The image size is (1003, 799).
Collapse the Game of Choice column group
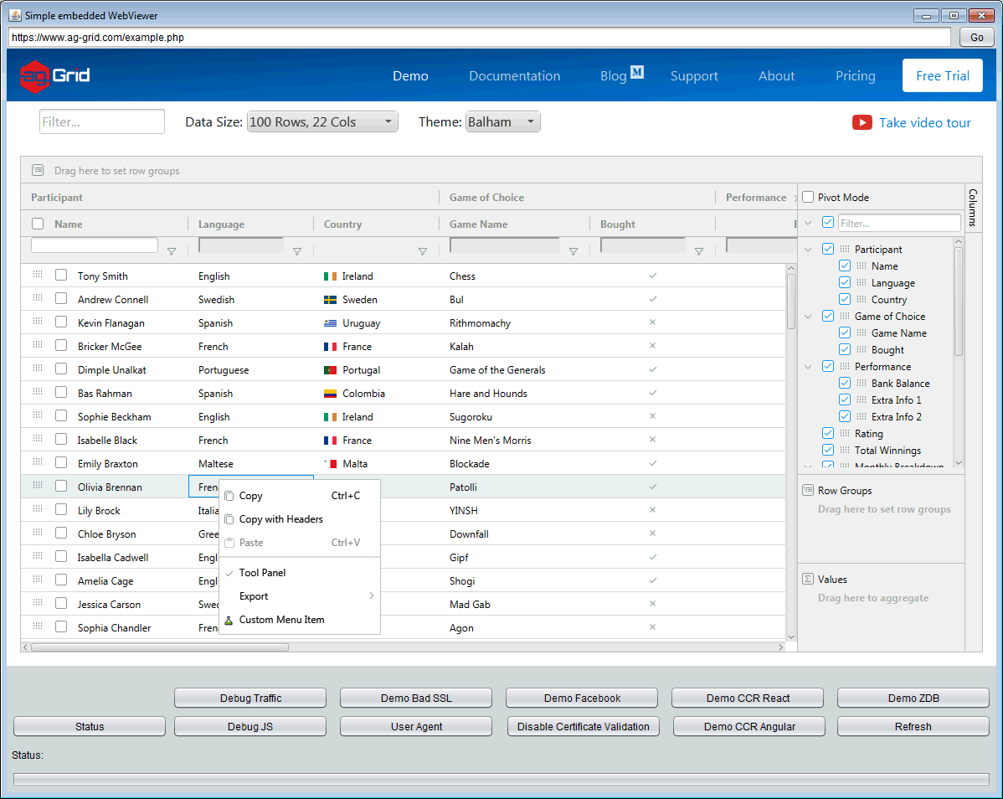pos(808,317)
